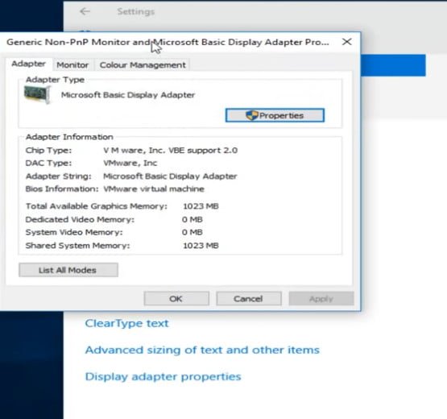The image size is (447, 419).
Task: Switch to the Colour Management tab
Action: (143, 65)
